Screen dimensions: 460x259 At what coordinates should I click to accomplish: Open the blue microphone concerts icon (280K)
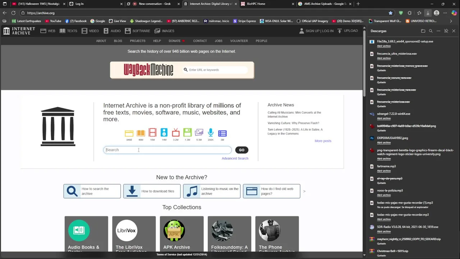211,133
